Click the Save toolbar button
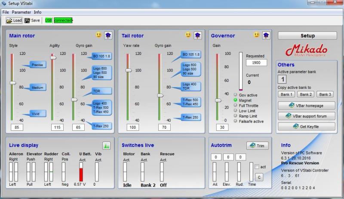The height and width of the screenshot is (199, 344). 32,20
